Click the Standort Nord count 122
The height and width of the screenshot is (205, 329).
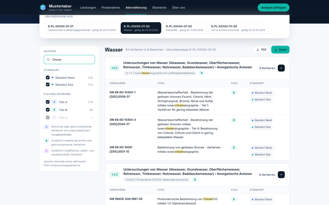point(90,78)
